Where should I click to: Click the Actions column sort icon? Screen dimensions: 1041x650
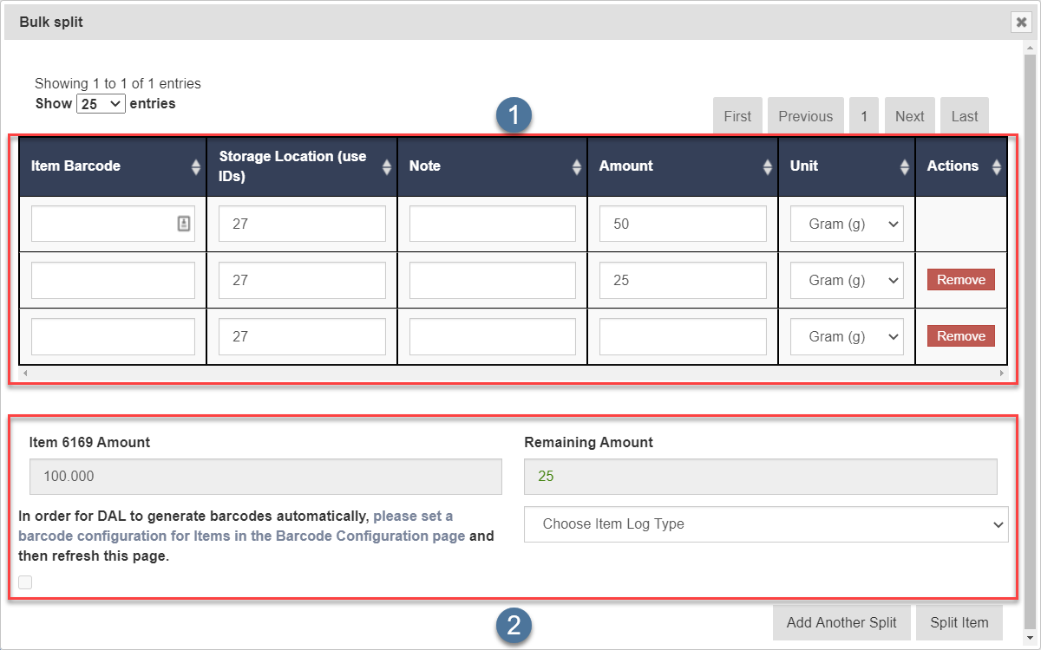coord(997,167)
